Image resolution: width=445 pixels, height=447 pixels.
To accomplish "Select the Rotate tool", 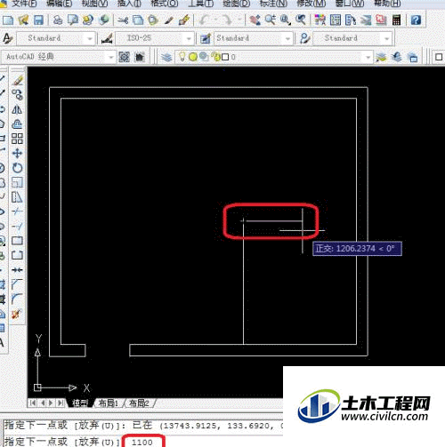I will point(17,168).
